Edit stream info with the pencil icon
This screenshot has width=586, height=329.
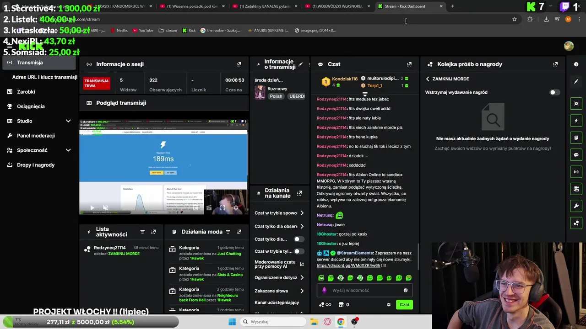(x=300, y=64)
